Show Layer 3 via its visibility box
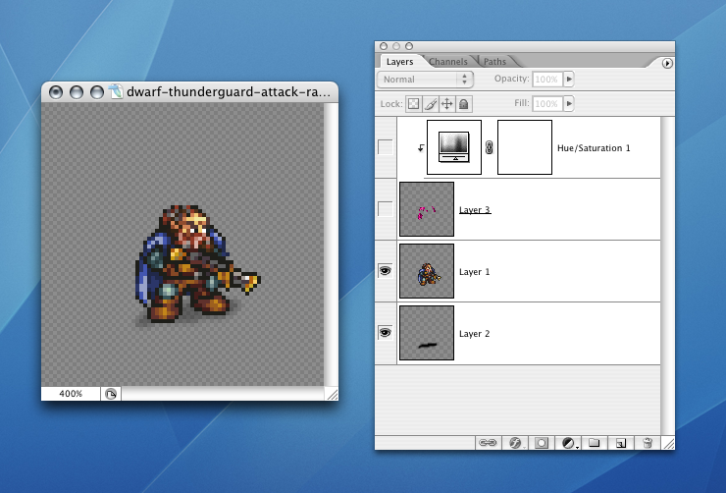 pyautogui.click(x=386, y=209)
